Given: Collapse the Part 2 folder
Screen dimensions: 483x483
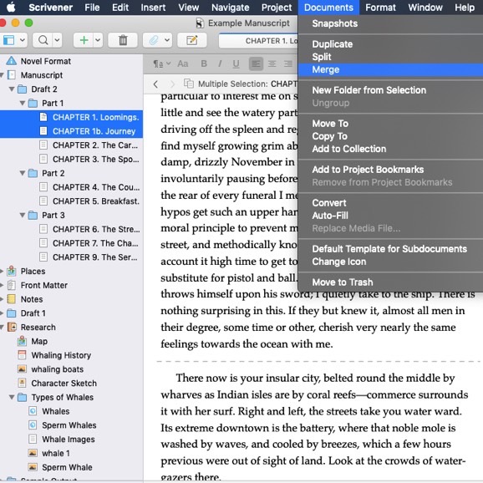Looking at the screenshot, I should point(23,173).
